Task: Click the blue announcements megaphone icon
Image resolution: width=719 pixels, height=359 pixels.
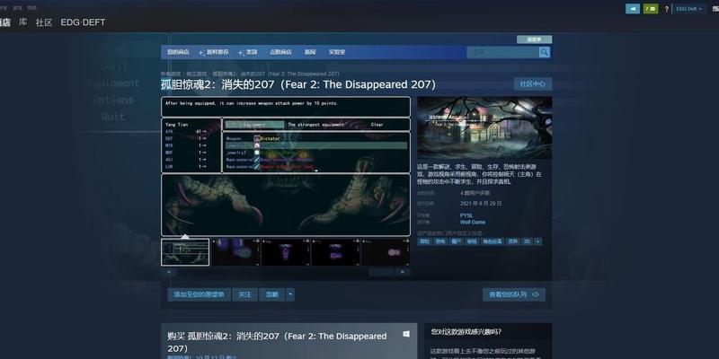Action: click(633, 9)
